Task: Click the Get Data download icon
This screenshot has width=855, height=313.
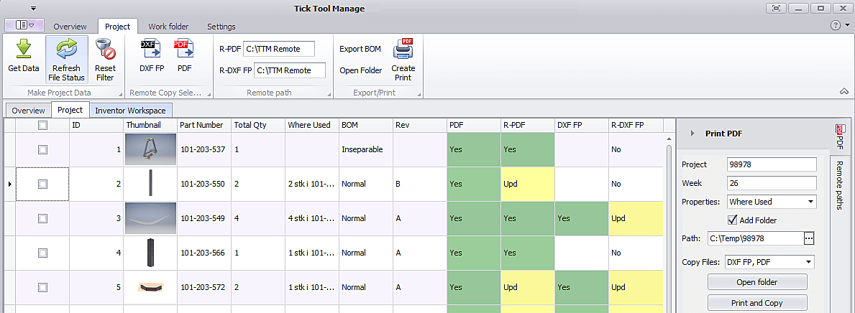Action: (24, 49)
